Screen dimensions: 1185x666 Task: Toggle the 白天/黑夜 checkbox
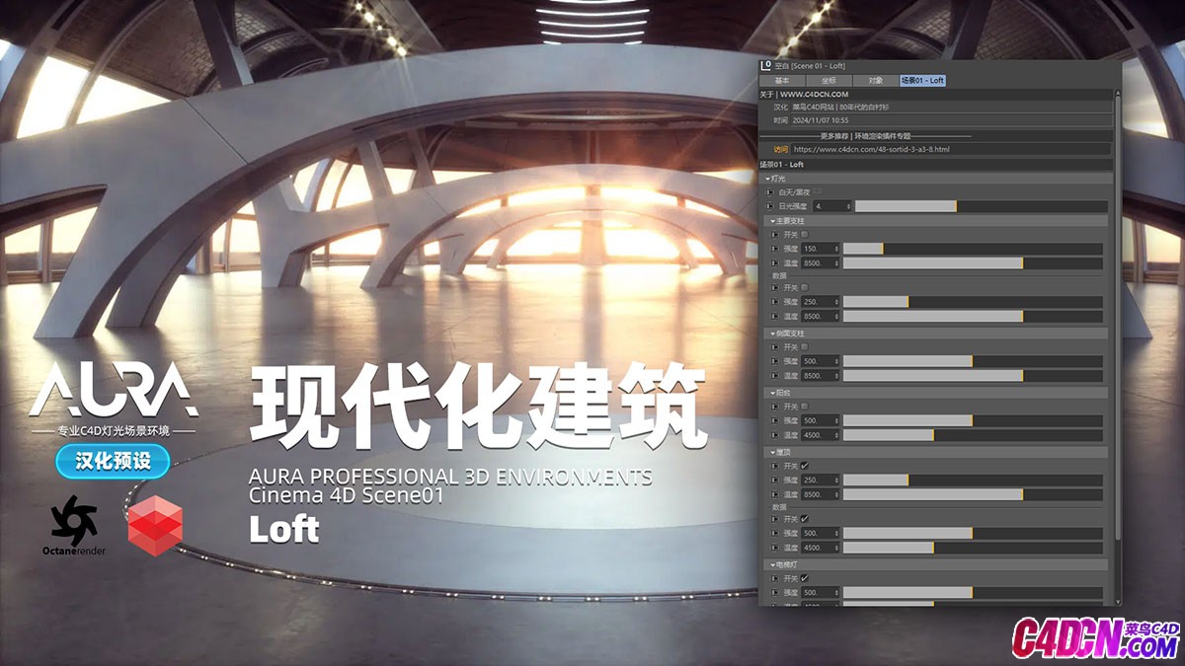tap(817, 191)
